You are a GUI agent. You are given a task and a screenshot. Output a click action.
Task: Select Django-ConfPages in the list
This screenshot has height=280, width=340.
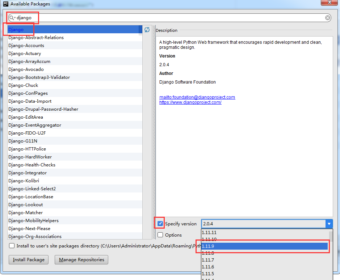click(75, 93)
